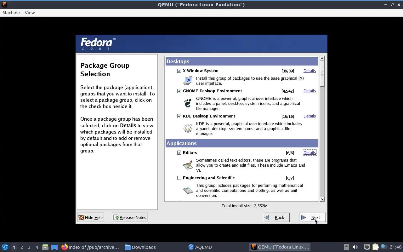
Task: Check Engineering and Scientific checkbox
Action: [179, 178]
